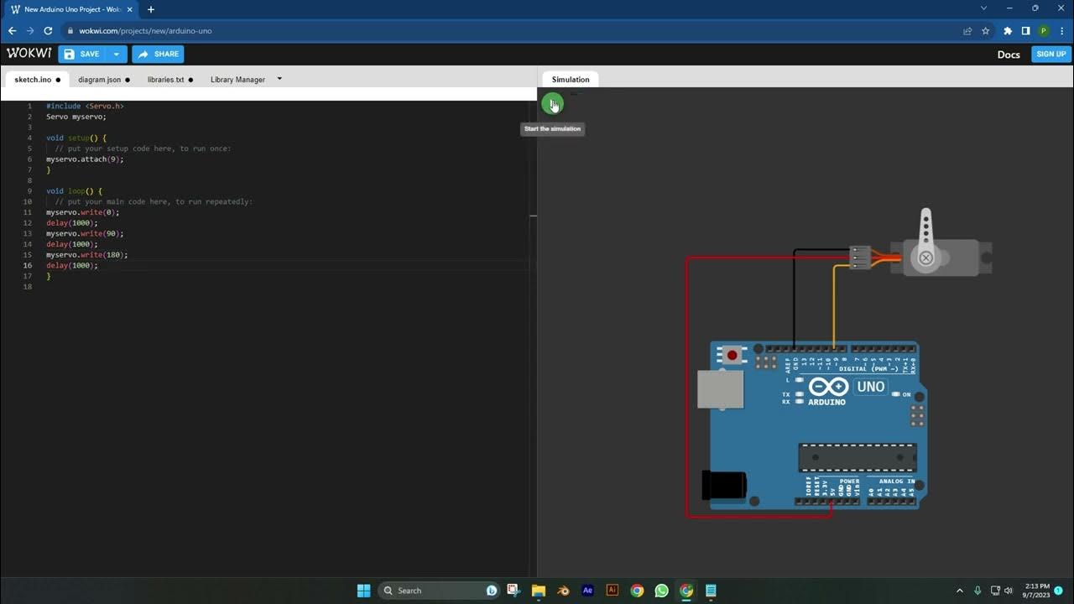Open Blender from the taskbar
1074x604 pixels.
coord(563,591)
